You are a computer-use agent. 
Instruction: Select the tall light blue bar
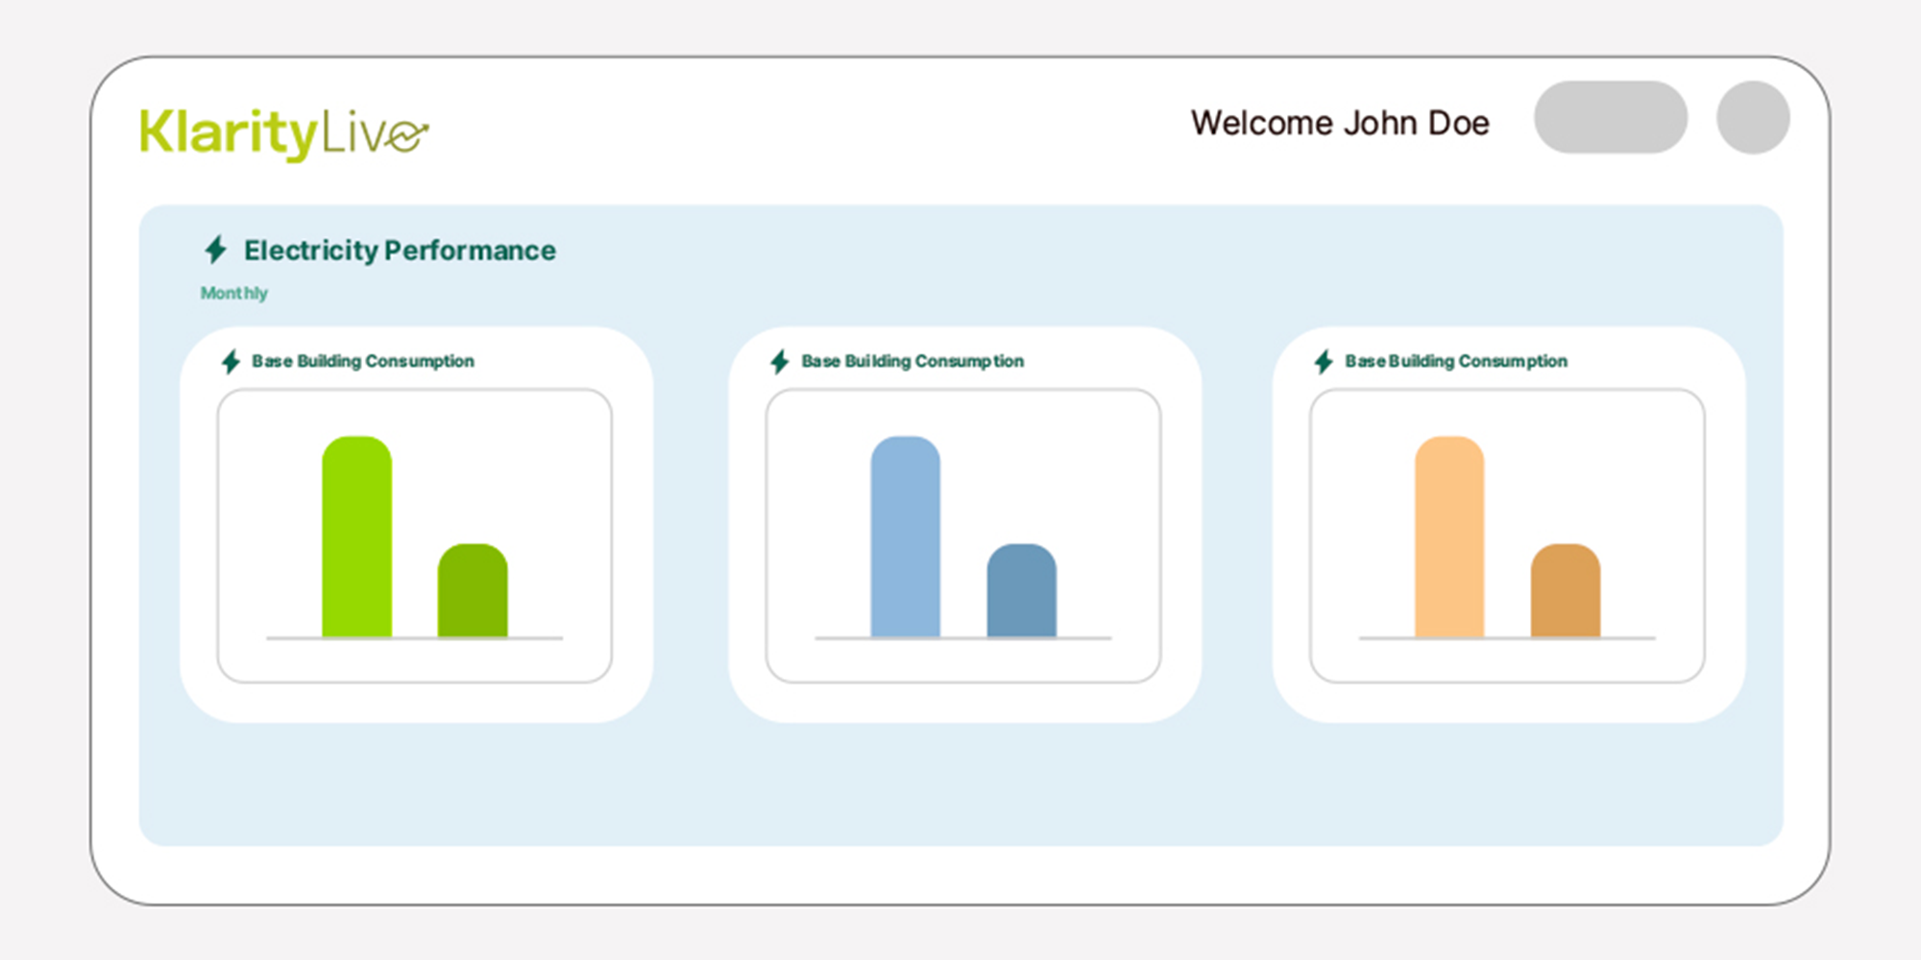tap(905, 537)
